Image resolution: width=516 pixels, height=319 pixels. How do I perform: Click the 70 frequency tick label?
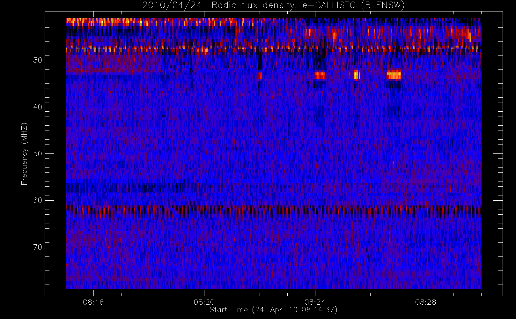(x=38, y=247)
